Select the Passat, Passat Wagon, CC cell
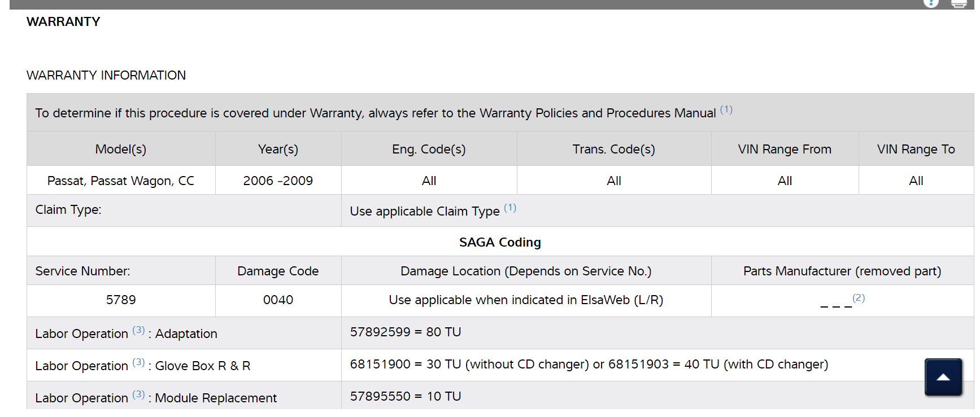980x417 pixels. 121,181
